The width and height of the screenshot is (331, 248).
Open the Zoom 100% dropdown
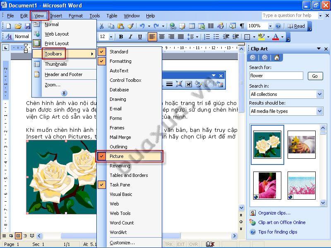270,26
